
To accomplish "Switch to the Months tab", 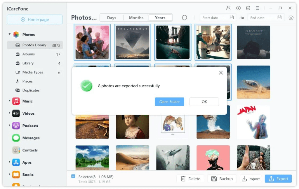I will pyautogui.click(x=136, y=18).
